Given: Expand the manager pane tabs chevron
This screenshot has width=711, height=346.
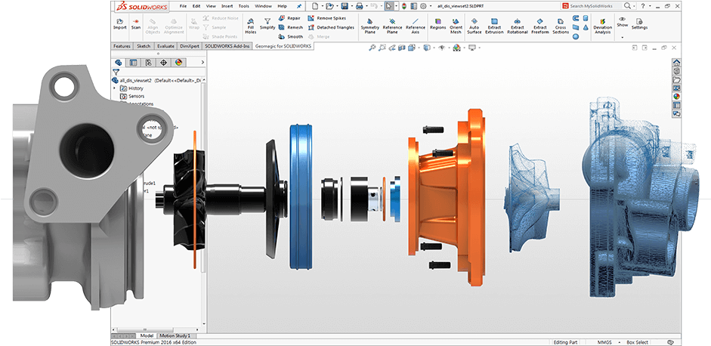Looking at the screenshot, I should pos(202,63).
